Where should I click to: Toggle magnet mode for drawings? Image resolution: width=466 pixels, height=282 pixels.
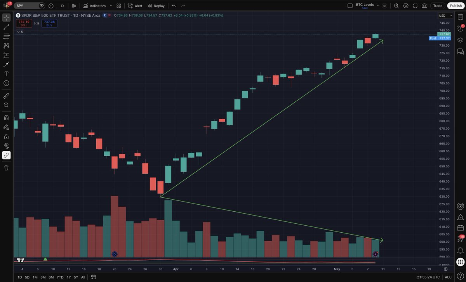tap(6, 117)
